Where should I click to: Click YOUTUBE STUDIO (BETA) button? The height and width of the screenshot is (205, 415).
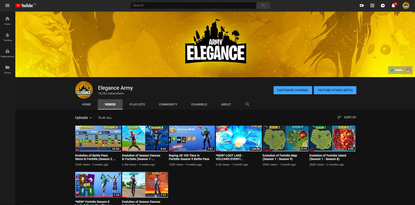335,90
